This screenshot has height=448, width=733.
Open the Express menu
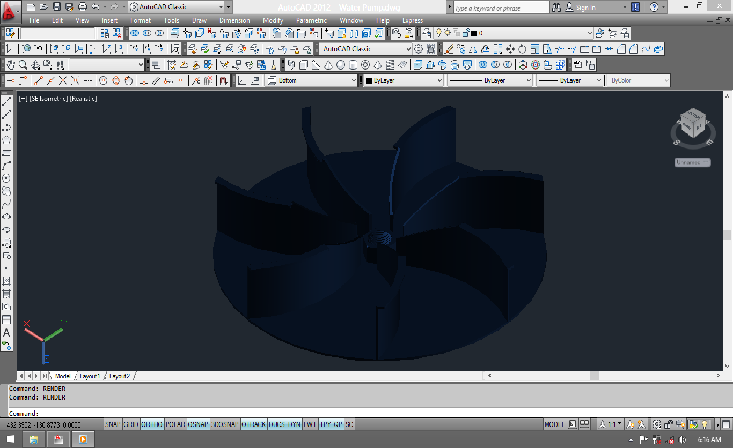412,20
